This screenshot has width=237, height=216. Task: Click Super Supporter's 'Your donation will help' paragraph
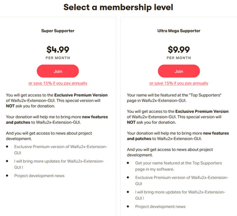[57, 119]
